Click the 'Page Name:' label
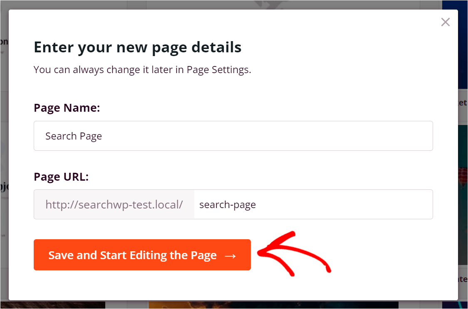 pyautogui.click(x=67, y=108)
